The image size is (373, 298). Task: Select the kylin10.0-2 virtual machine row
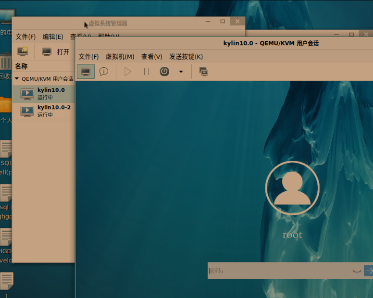coord(43,111)
